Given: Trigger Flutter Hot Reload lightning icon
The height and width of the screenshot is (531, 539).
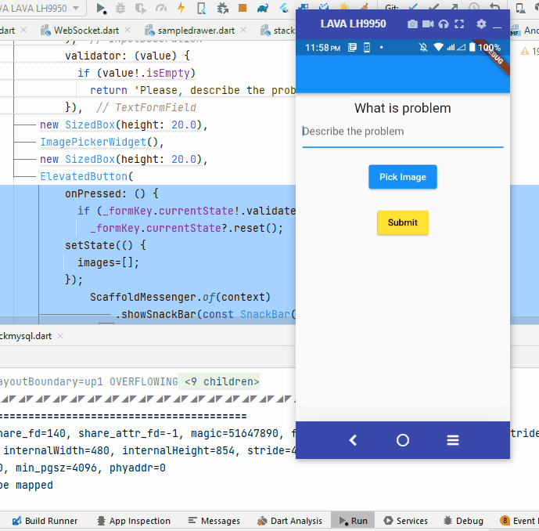Looking at the screenshot, I should click(181, 8).
